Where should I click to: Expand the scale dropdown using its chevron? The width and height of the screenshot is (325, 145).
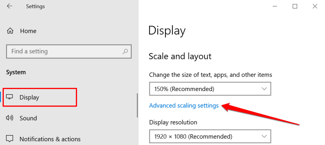coord(264,89)
